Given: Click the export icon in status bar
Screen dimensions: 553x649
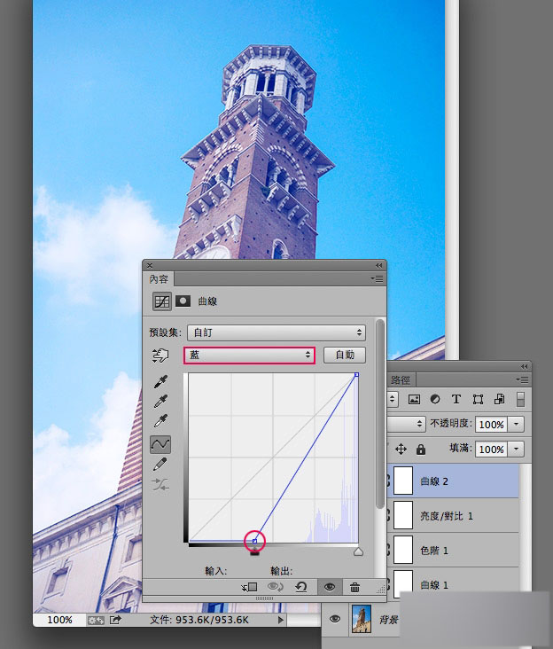Looking at the screenshot, I should pyautogui.click(x=115, y=620).
